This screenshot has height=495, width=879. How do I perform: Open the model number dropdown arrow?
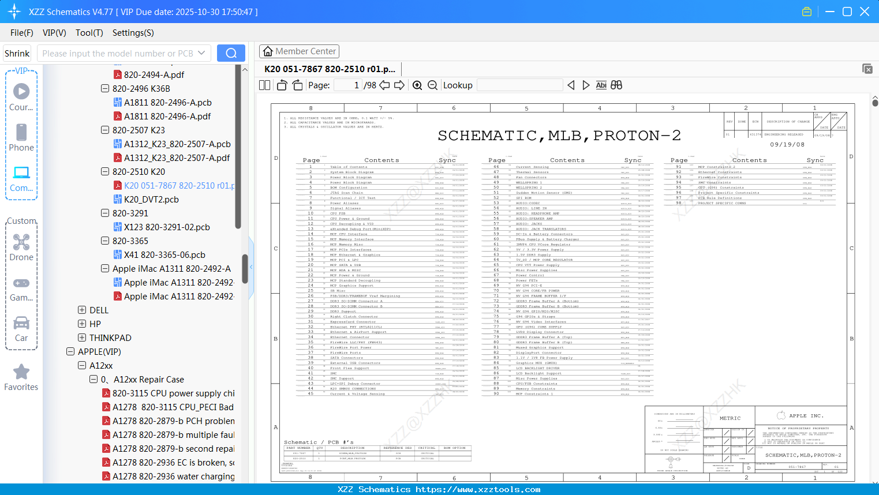point(201,53)
